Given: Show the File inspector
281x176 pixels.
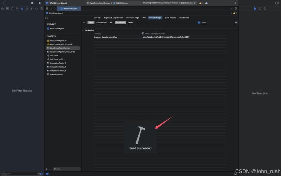Looking at the screenshot, I should point(255,8).
